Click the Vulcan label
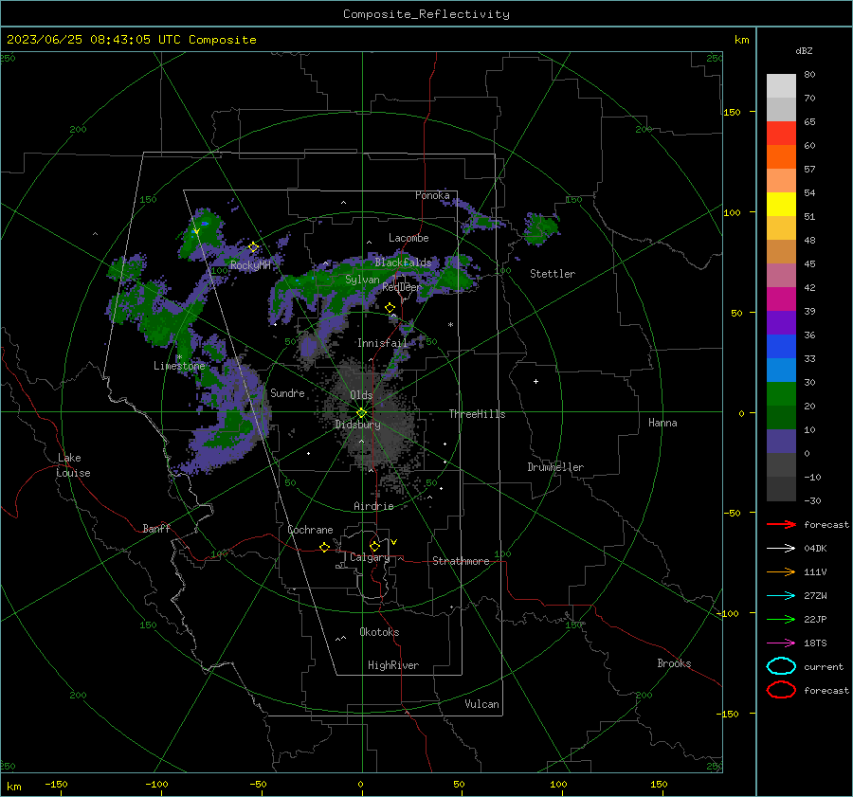853x797 pixels. point(482,704)
